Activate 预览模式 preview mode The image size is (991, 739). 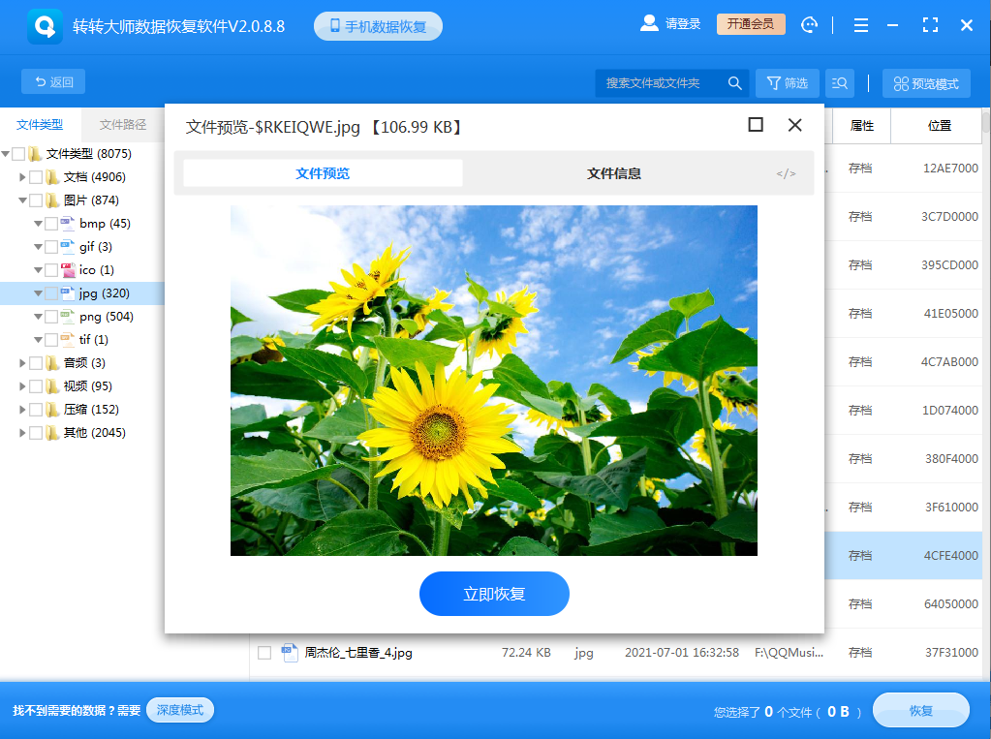point(925,82)
